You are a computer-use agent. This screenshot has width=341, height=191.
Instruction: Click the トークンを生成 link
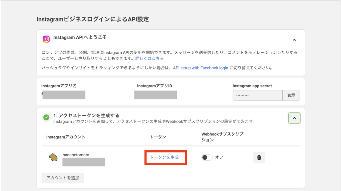point(164,157)
